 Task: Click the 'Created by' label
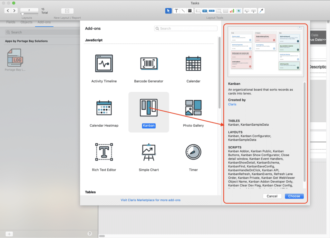pos(237,100)
